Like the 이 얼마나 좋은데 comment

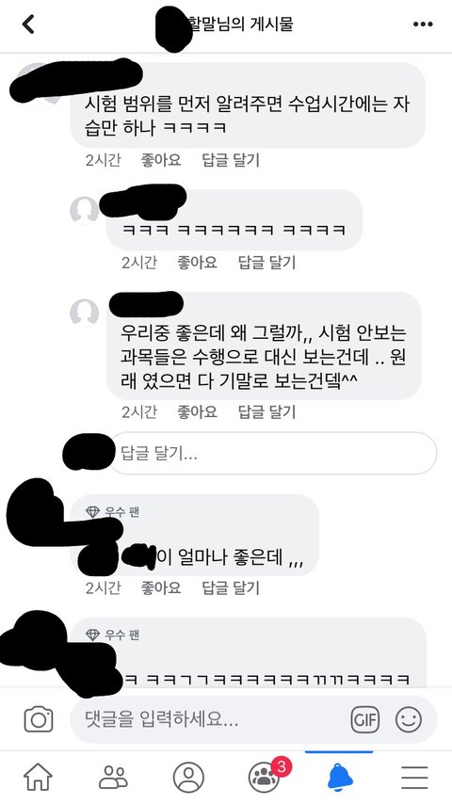(161, 587)
